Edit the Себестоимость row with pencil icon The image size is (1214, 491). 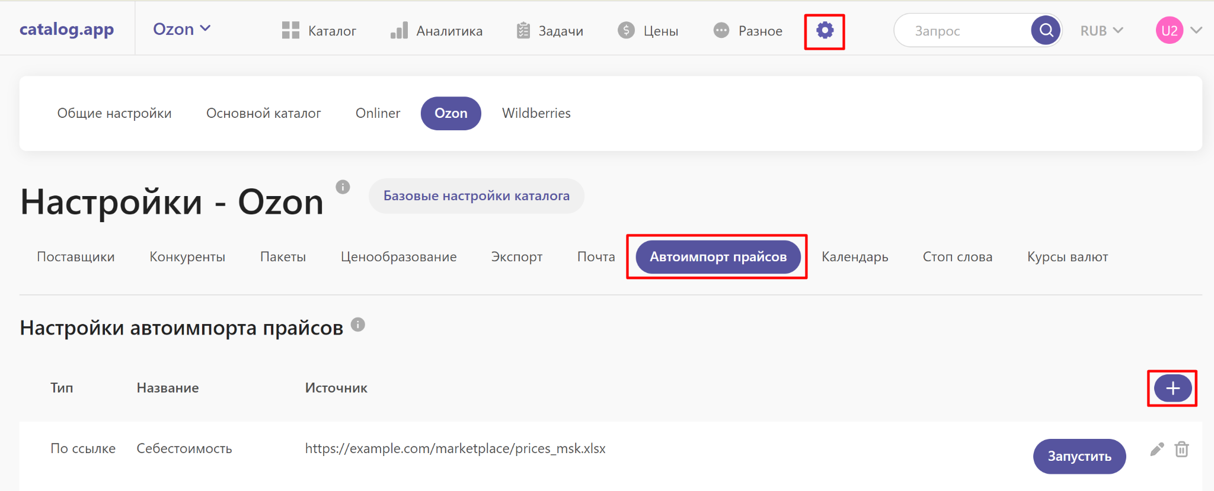(x=1157, y=450)
